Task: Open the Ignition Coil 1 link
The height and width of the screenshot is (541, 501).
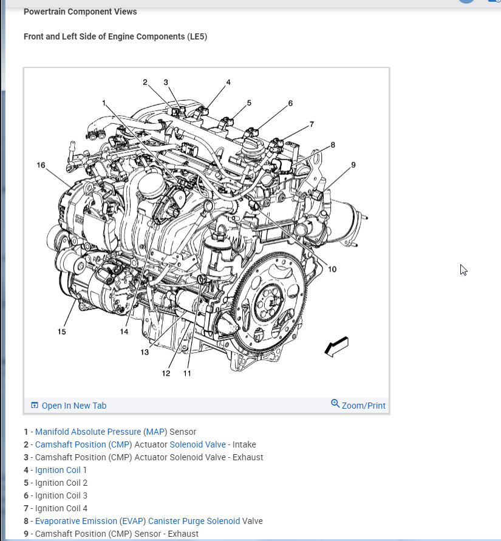Action: pos(58,470)
